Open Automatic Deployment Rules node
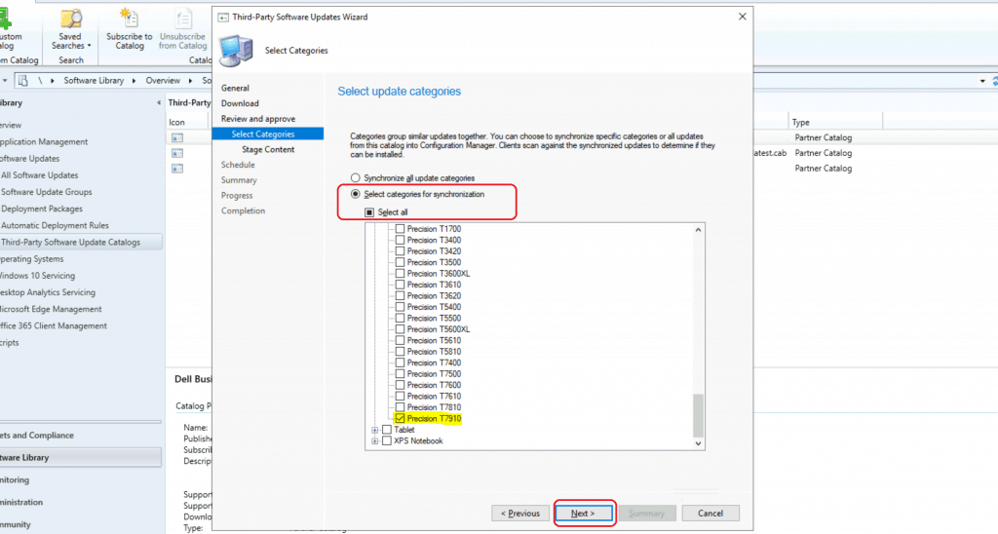The image size is (998, 534). pos(55,225)
